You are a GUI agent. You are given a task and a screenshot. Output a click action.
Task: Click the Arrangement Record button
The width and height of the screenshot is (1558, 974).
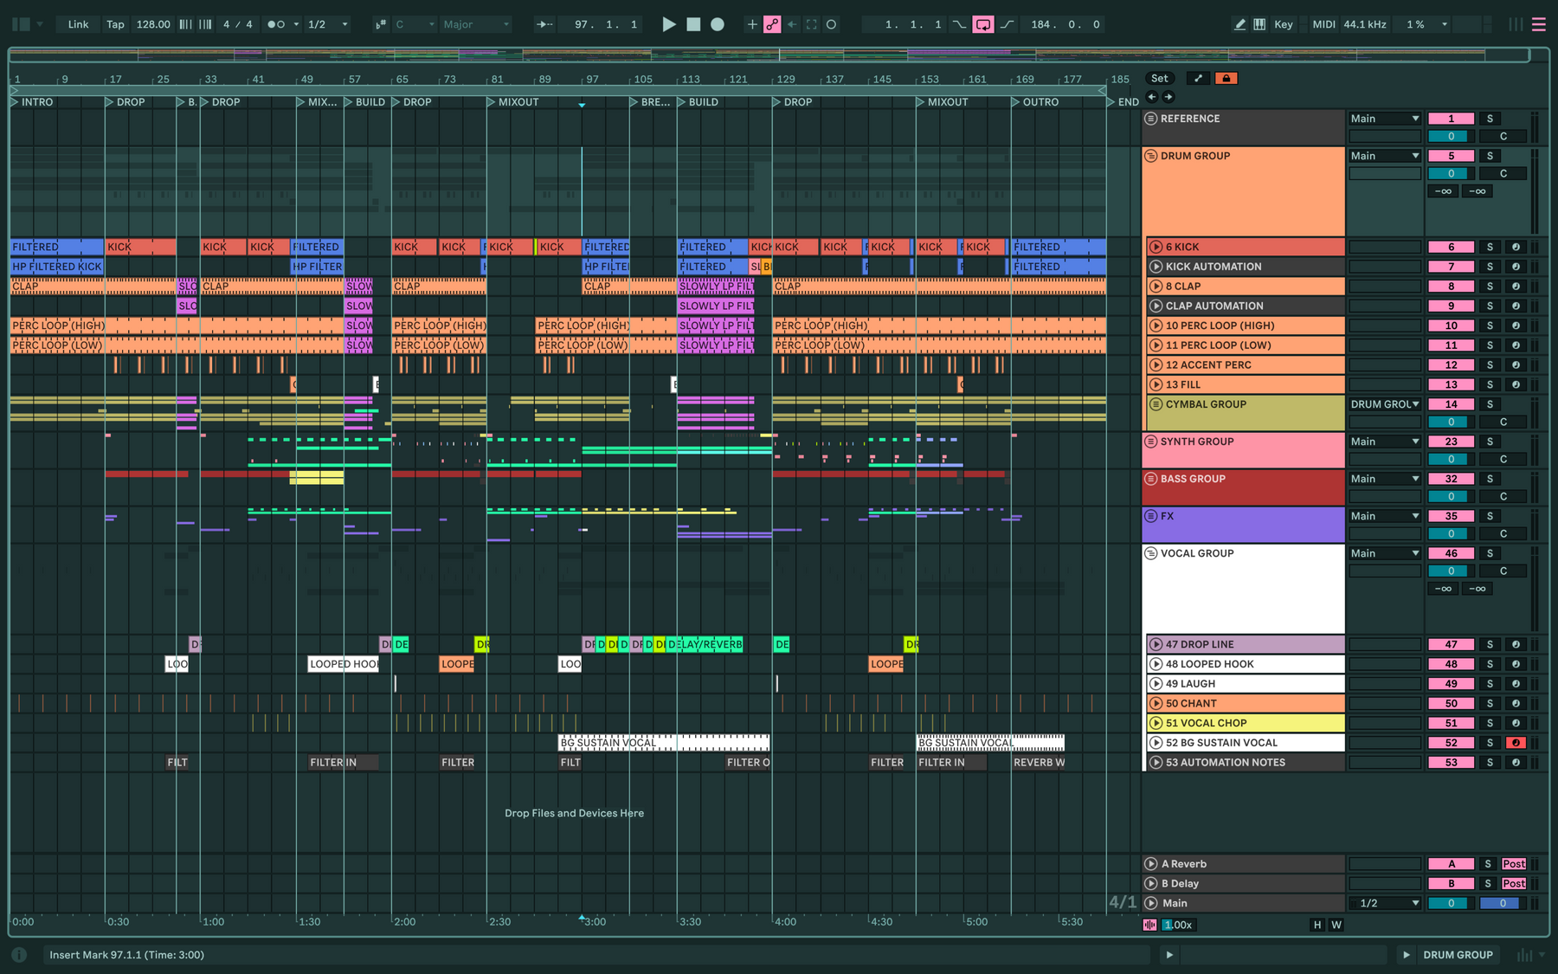[x=718, y=24]
